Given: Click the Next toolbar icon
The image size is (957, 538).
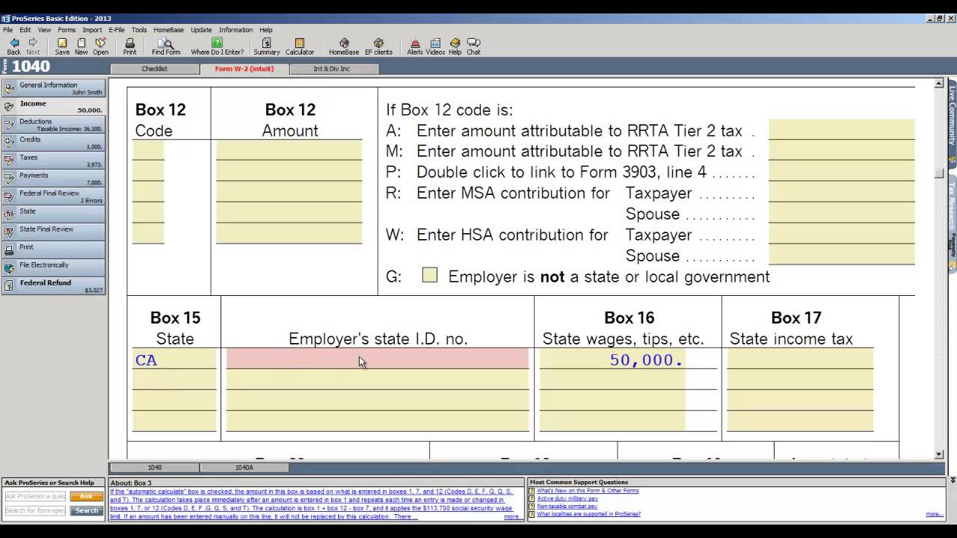Looking at the screenshot, I should tap(33, 46).
